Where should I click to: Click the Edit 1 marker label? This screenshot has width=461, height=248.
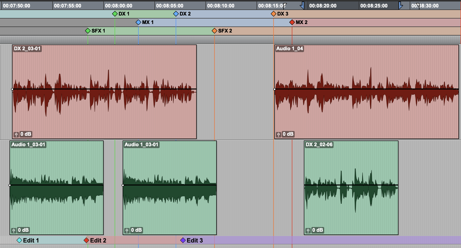pyautogui.click(x=31, y=240)
